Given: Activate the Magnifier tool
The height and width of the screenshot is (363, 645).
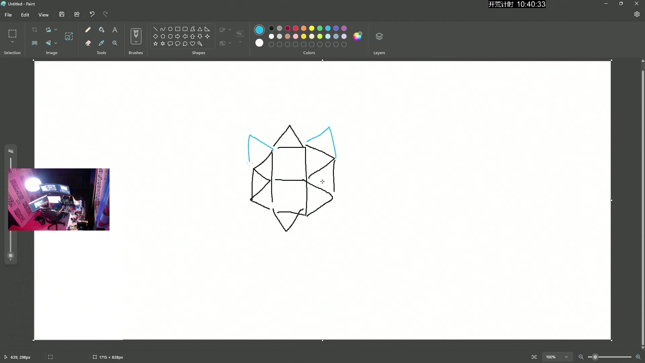Looking at the screenshot, I should [115, 43].
